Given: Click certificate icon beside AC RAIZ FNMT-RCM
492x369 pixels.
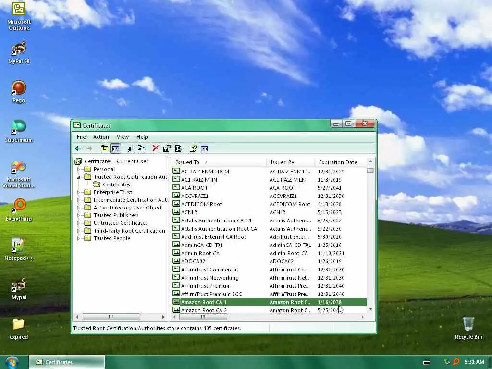Looking at the screenshot, I should [176, 172].
